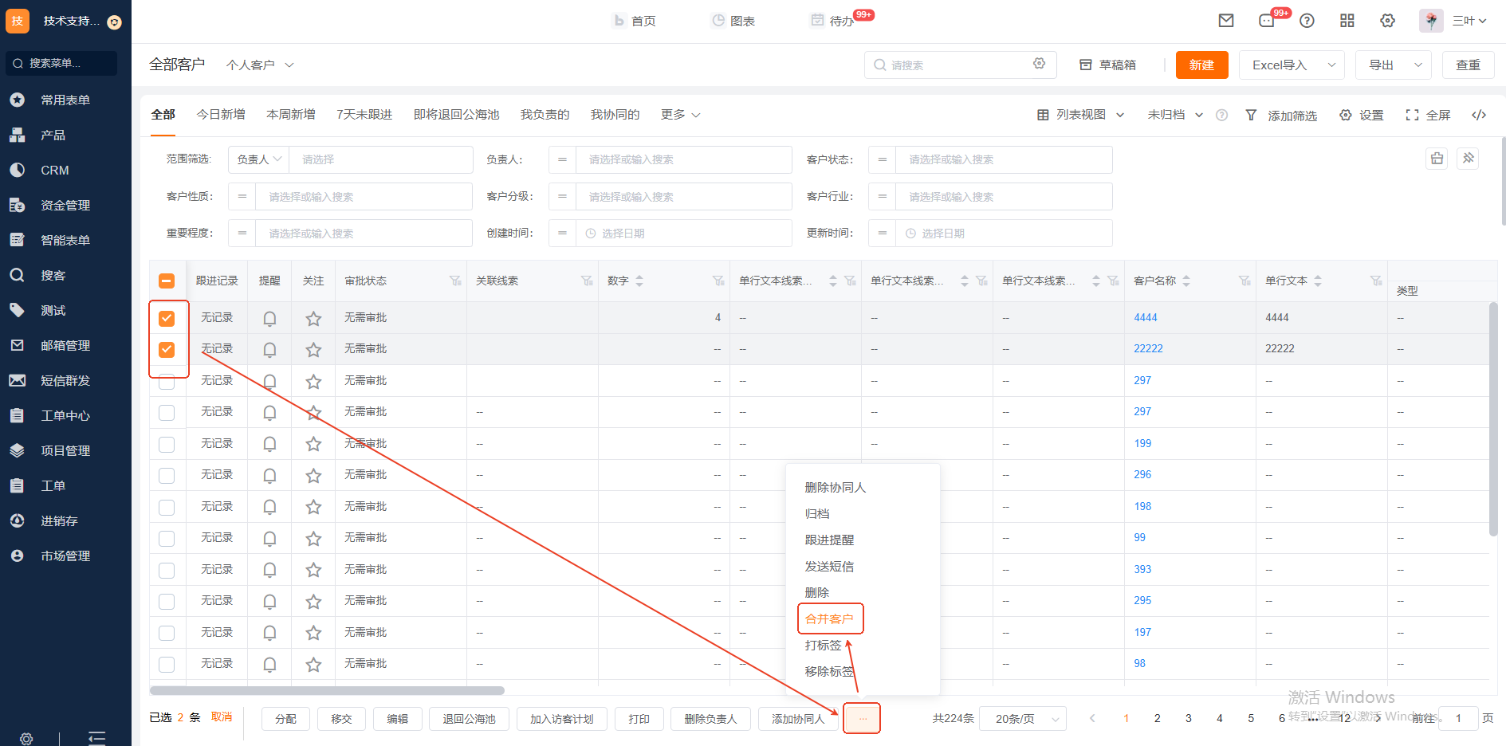Toggle the select-all header checkbox
This screenshot has width=1506, height=746.
(167, 281)
